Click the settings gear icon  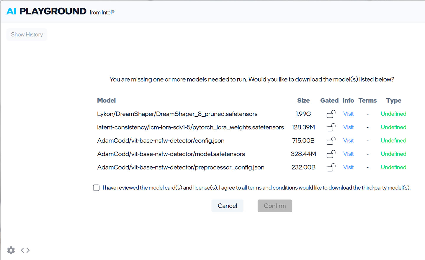(11, 250)
